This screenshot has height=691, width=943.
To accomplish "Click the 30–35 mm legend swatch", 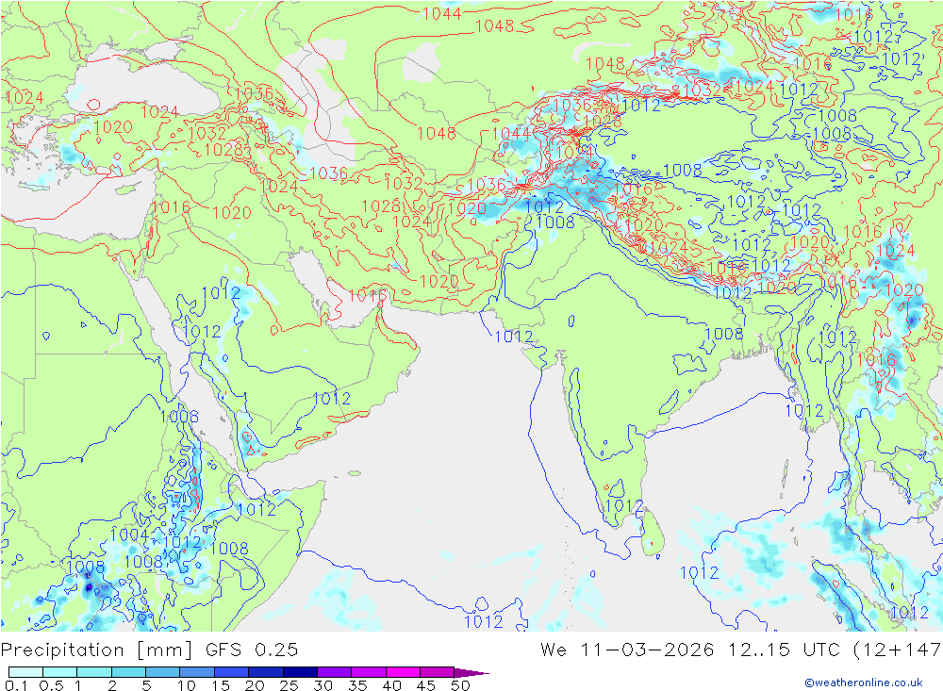I will pos(335,672).
